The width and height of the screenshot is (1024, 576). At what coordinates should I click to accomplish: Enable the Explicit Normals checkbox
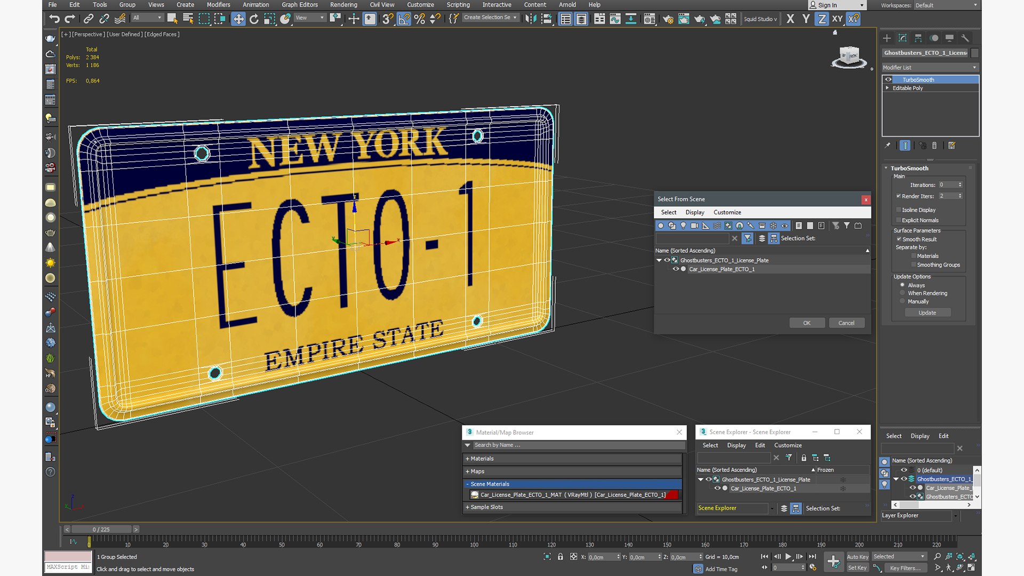click(899, 220)
